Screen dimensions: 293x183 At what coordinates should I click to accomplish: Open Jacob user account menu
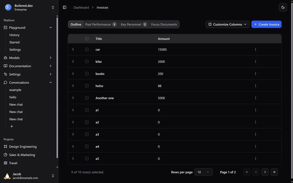coord(29,176)
